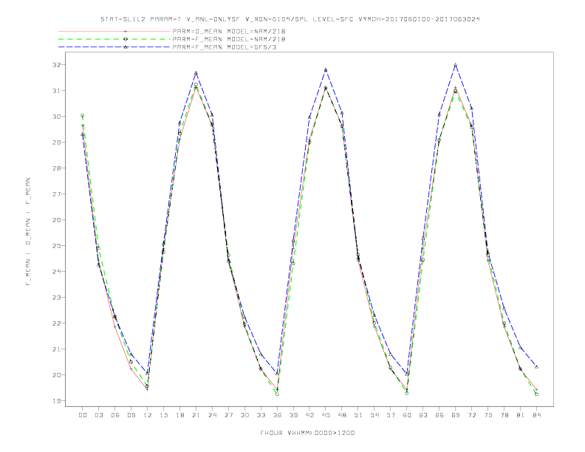Click x-axis forecast hour 21
Screen dimensions: 585x452
[x=196, y=415]
